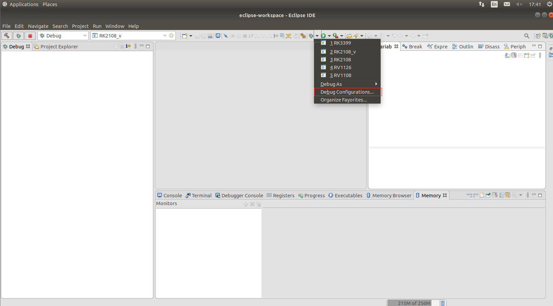
Task: Click the New wizard toolbar icon
Action: point(184,36)
